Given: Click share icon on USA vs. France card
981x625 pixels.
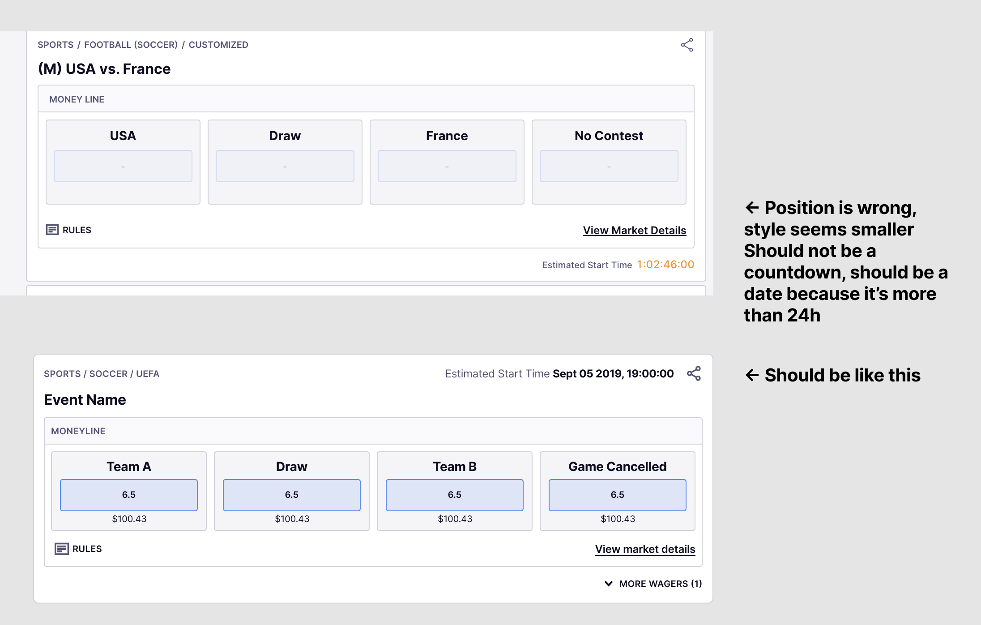Looking at the screenshot, I should click(x=687, y=45).
